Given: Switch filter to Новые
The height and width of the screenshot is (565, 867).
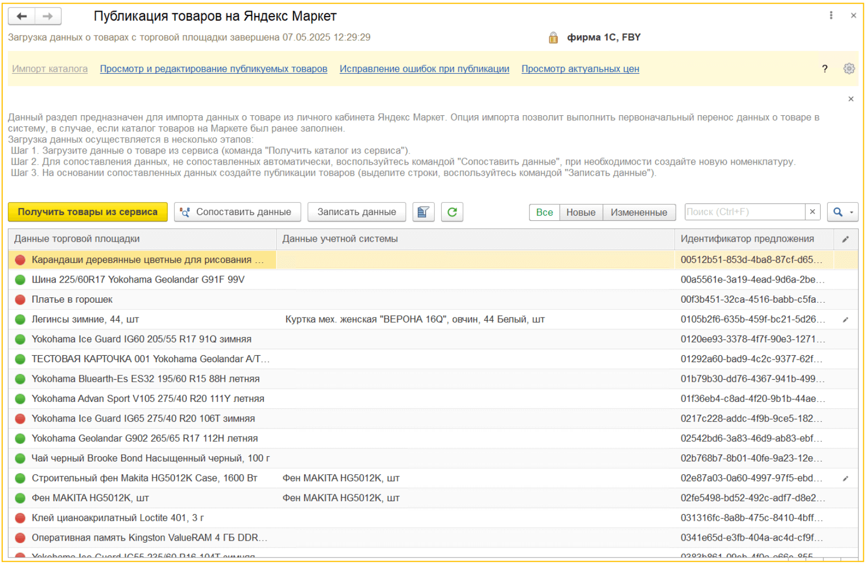Looking at the screenshot, I should pos(580,212).
